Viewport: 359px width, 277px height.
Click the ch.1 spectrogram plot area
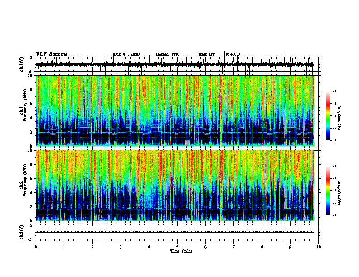pos(175,110)
